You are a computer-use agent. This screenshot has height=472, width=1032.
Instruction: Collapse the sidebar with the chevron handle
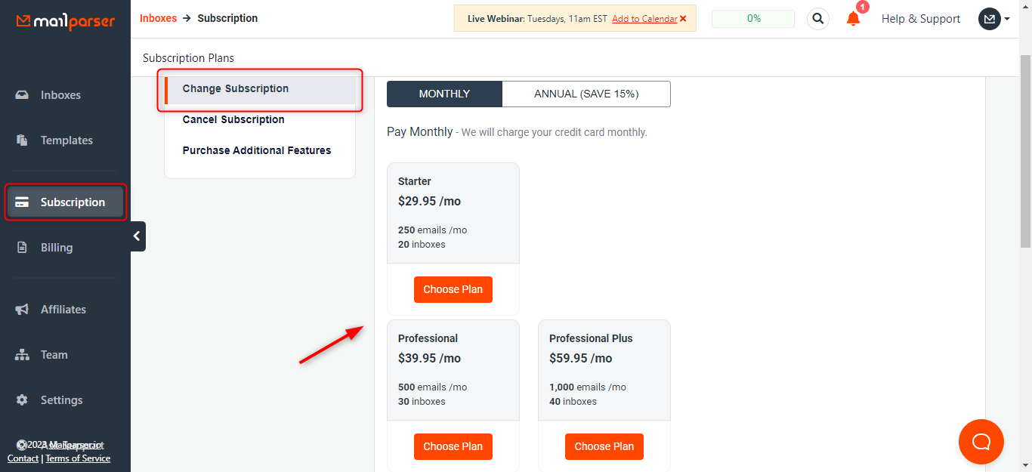coord(137,236)
